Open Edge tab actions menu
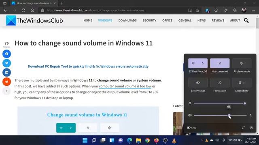 point(5,3)
